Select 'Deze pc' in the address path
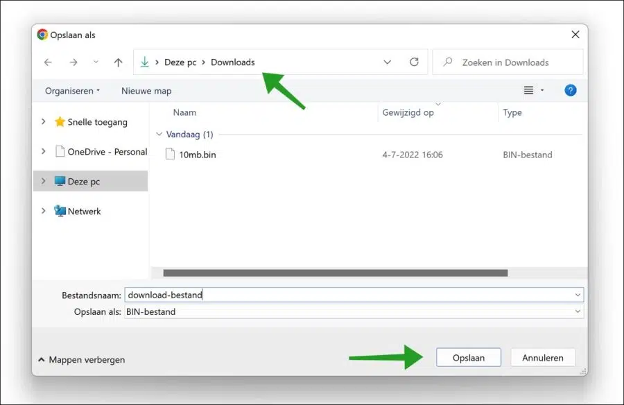The height and width of the screenshot is (405, 624). tap(180, 62)
